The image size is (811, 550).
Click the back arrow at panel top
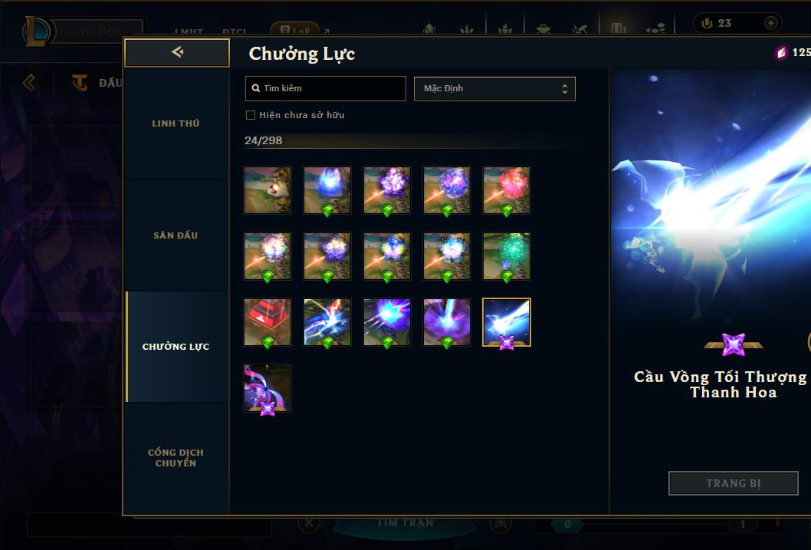click(x=177, y=52)
